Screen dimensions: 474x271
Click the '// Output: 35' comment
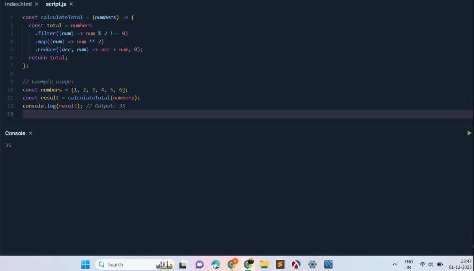click(105, 106)
